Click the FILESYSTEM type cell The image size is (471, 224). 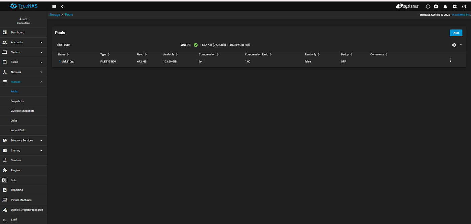(x=108, y=61)
